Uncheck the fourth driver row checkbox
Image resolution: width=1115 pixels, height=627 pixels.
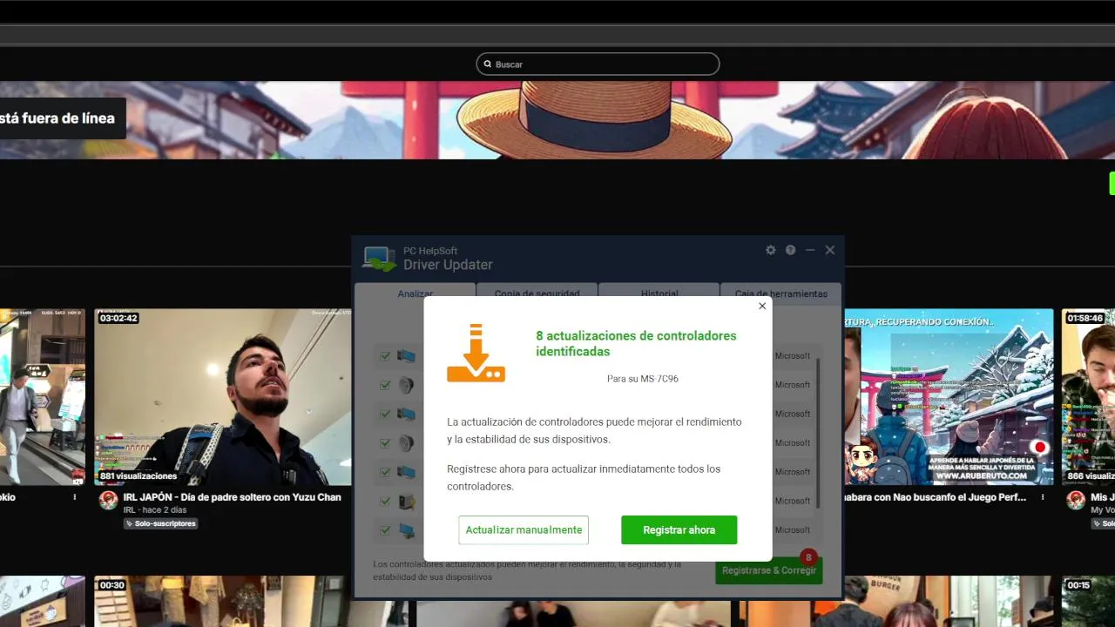385,443
